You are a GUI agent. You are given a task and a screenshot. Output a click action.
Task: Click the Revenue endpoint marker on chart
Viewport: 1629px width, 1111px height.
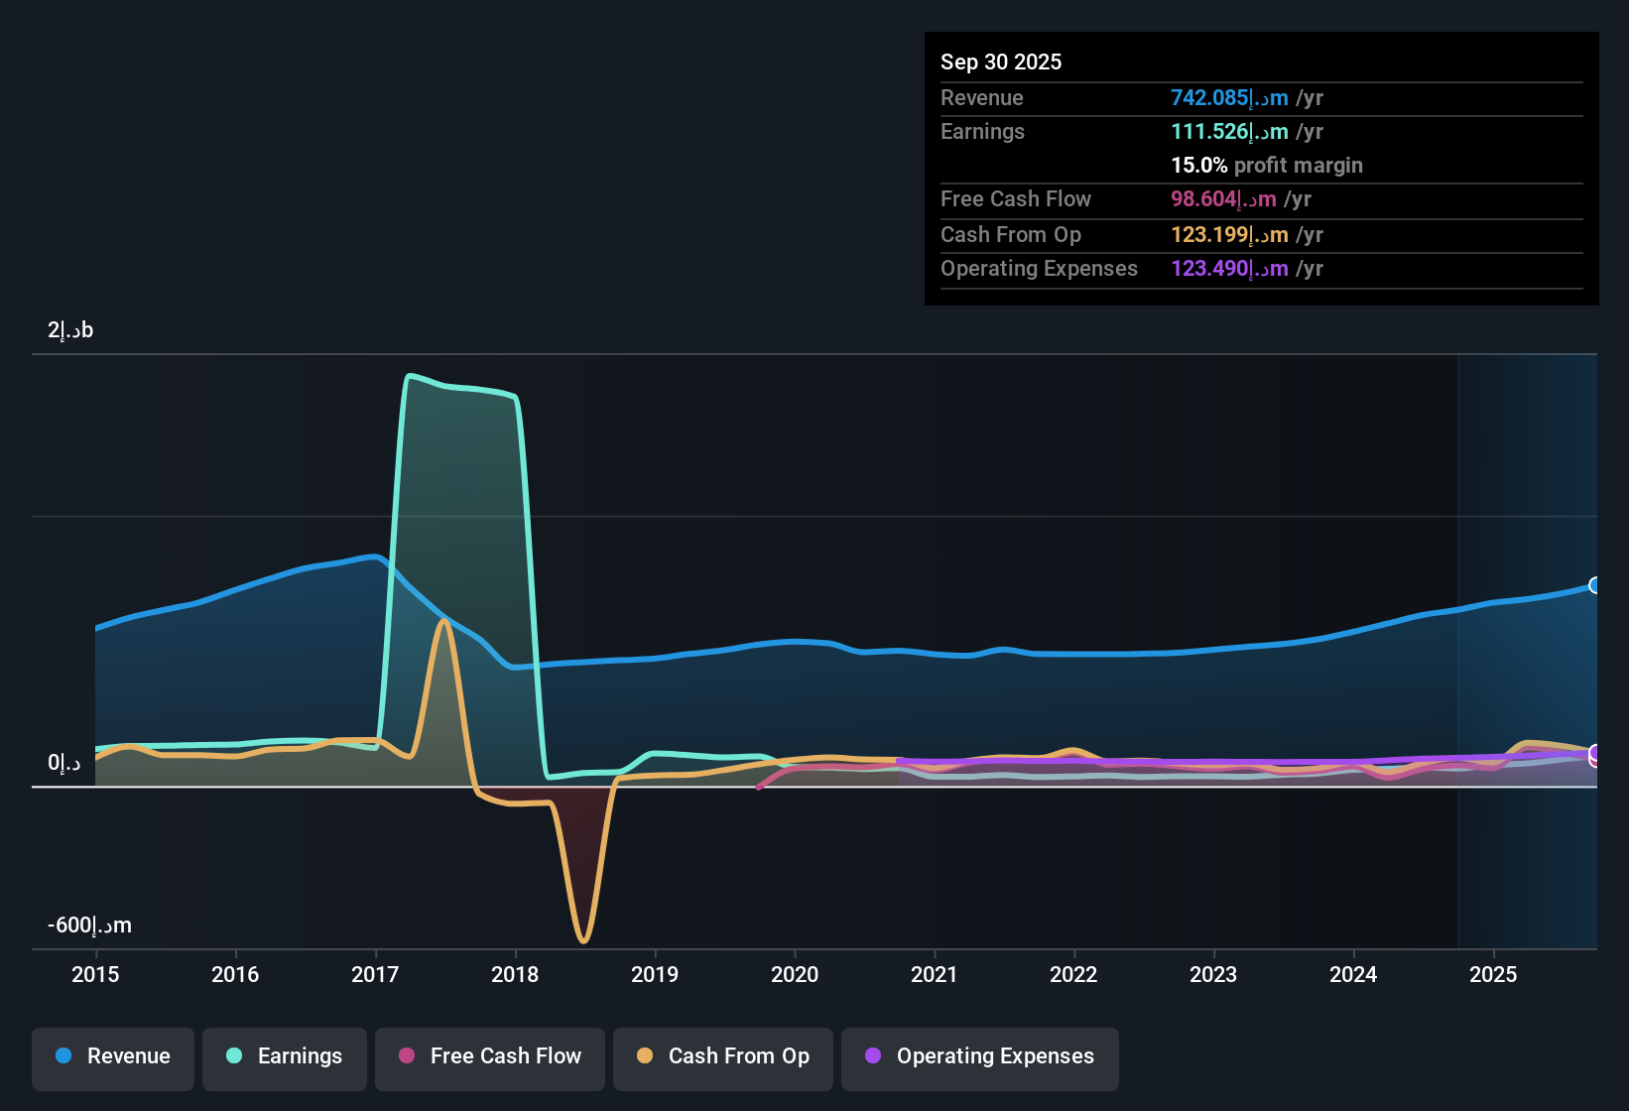coord(1595,585)
